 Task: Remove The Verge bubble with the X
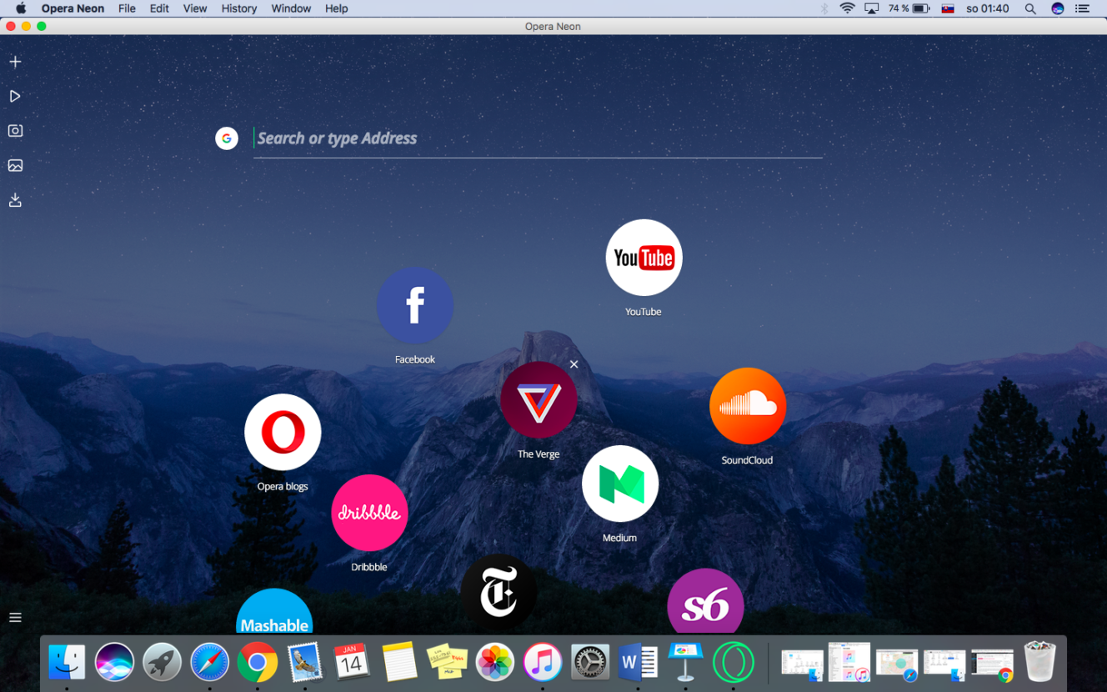[574, 364]
